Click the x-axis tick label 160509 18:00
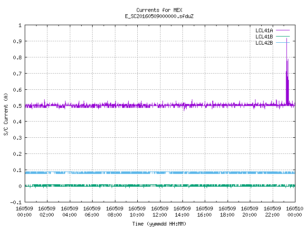The height and width of the screenshot is (228, 304). coord(227,211)
